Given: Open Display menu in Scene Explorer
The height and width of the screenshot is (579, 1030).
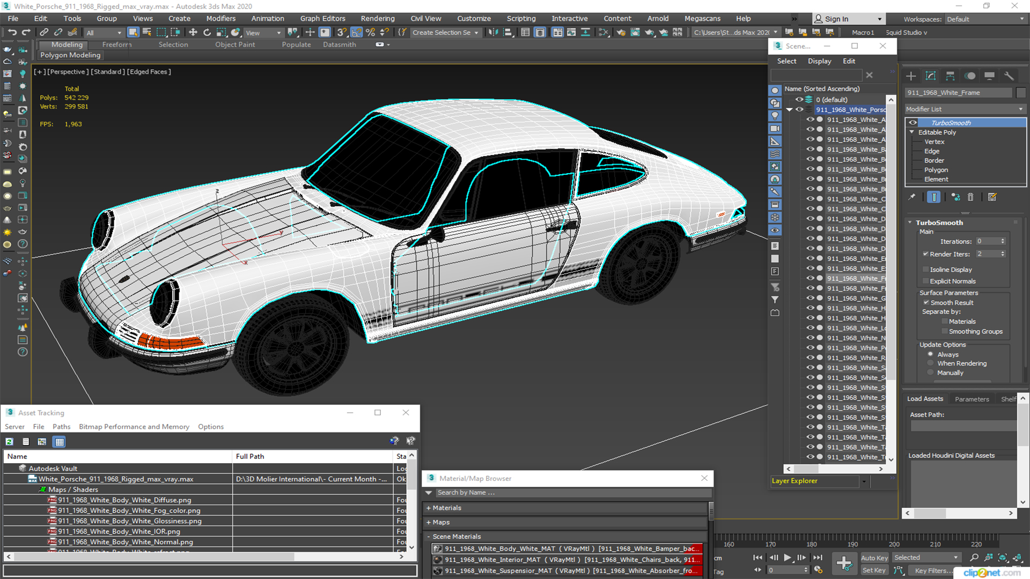Looking at the screenshot, I should tap(819, 61).
